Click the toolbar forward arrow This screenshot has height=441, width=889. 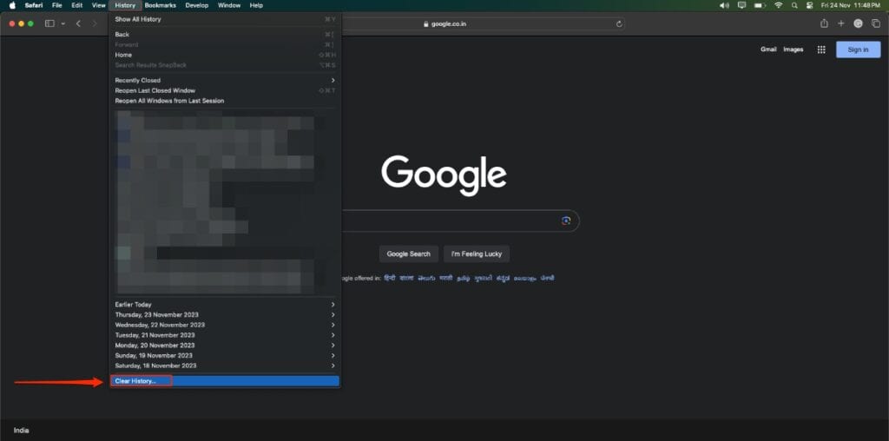pyautogui.click(x=94, y=23)
